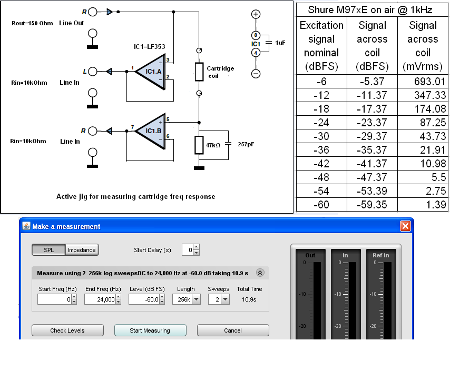Click the End Freq (Hz) field
This screenshot has height=381, width=450.
(100, 299)
